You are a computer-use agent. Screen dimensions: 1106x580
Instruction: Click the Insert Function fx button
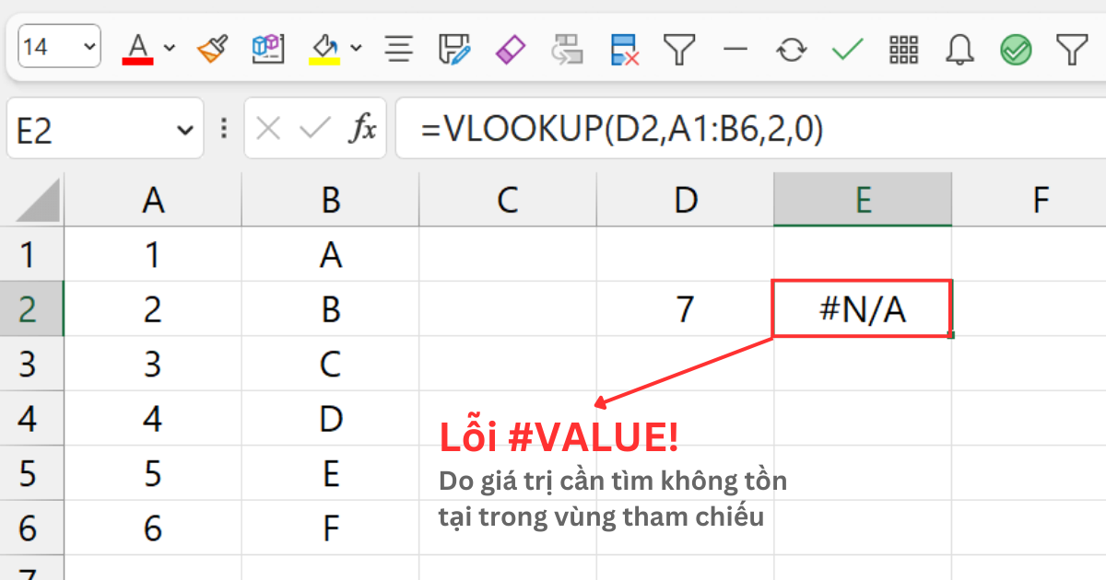[x=365, y=128]
